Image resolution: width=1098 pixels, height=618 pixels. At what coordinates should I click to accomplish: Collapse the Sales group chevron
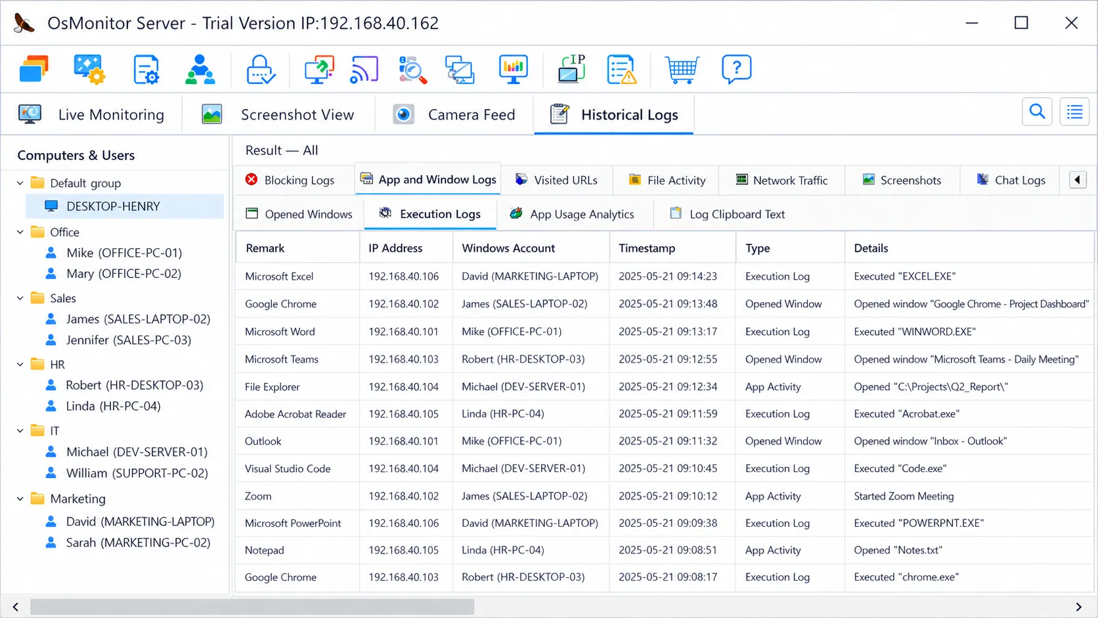pyautogui.click(x=20, y=298)
